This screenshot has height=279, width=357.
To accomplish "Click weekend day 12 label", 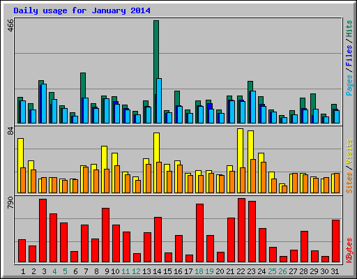I will click(x=136, y=271).
